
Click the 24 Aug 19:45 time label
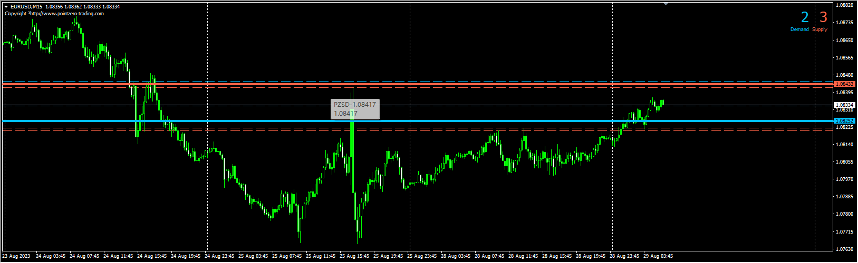tap(186, 257)
